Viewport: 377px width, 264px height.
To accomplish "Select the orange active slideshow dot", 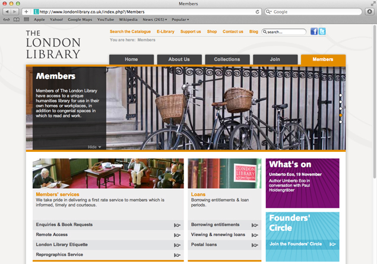I will point(340,115).
